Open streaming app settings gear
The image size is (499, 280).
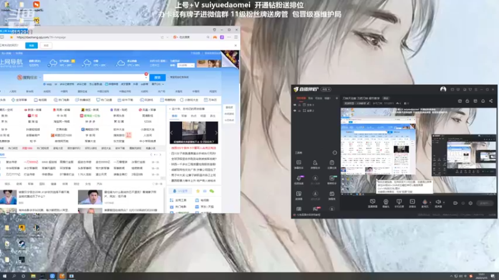coord(470,203)
